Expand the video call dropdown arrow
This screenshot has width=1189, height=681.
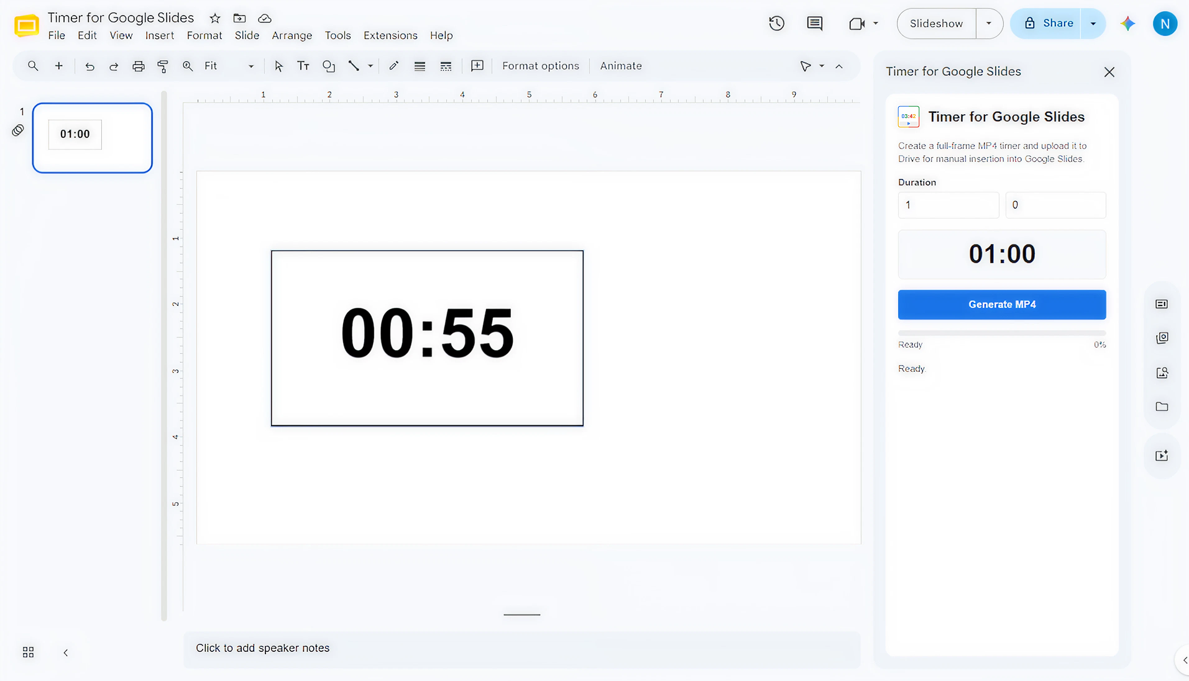[x=876, y=24]
